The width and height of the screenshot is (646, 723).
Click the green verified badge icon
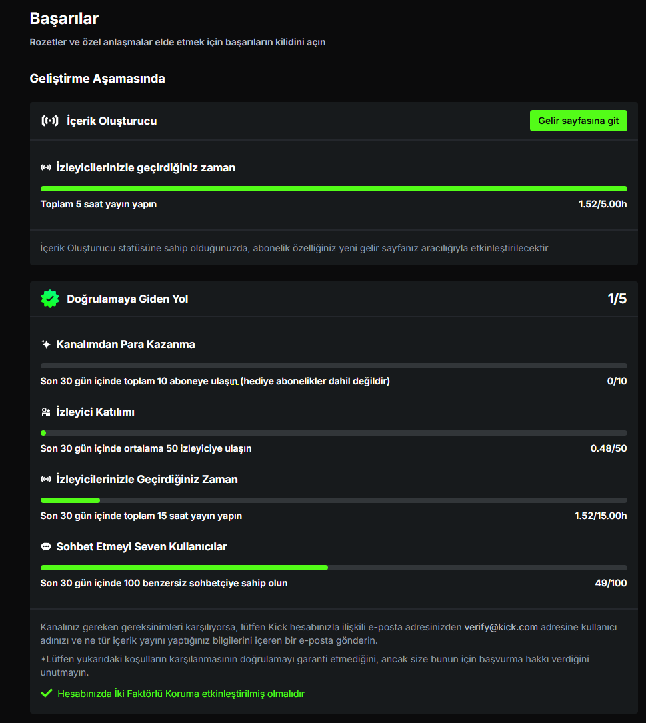click(x=50, y=299)
